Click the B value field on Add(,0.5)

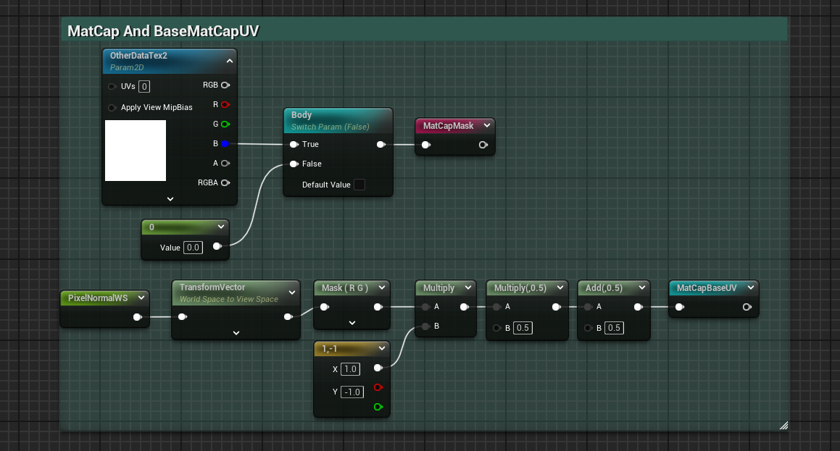coord(614,328)
